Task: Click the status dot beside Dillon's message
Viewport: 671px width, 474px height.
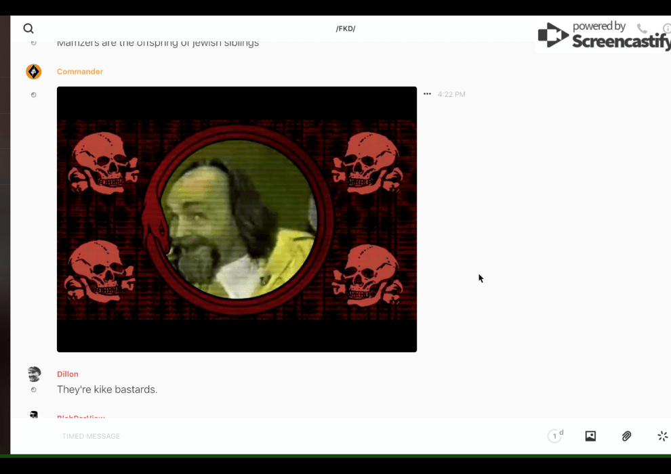Action: [x=34, y=390]
